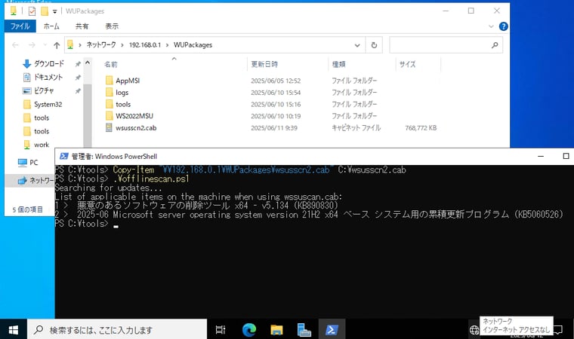Viewport: 574px width, 339px height.
Task: Click the search magnifier icon
Action: pos(495,45)
